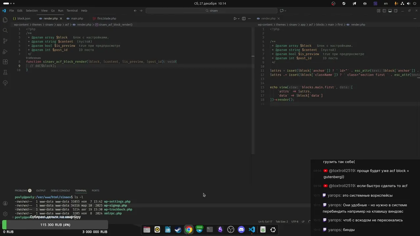Open OBS Studio from the dock
Viewport: 420px width, 236px height.
point(231,230)
